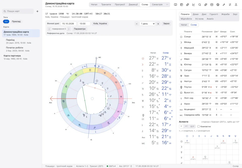This screenshot has height=168, width=242.
Task: Click the GMT+4 status bar entry
Action: 111,166
